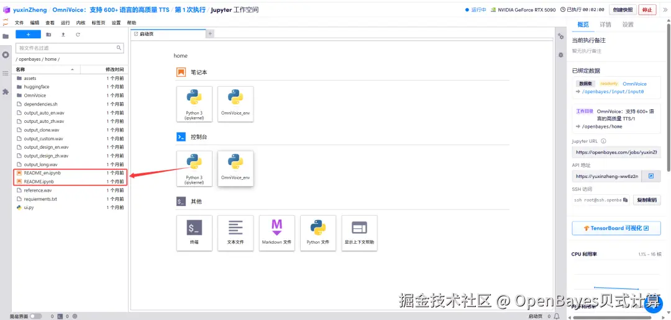Open the 标签页 menu

(x=98, y=23)
